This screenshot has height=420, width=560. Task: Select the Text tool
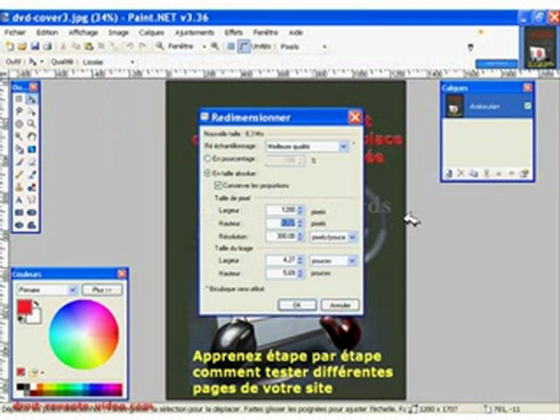(19, 200)
